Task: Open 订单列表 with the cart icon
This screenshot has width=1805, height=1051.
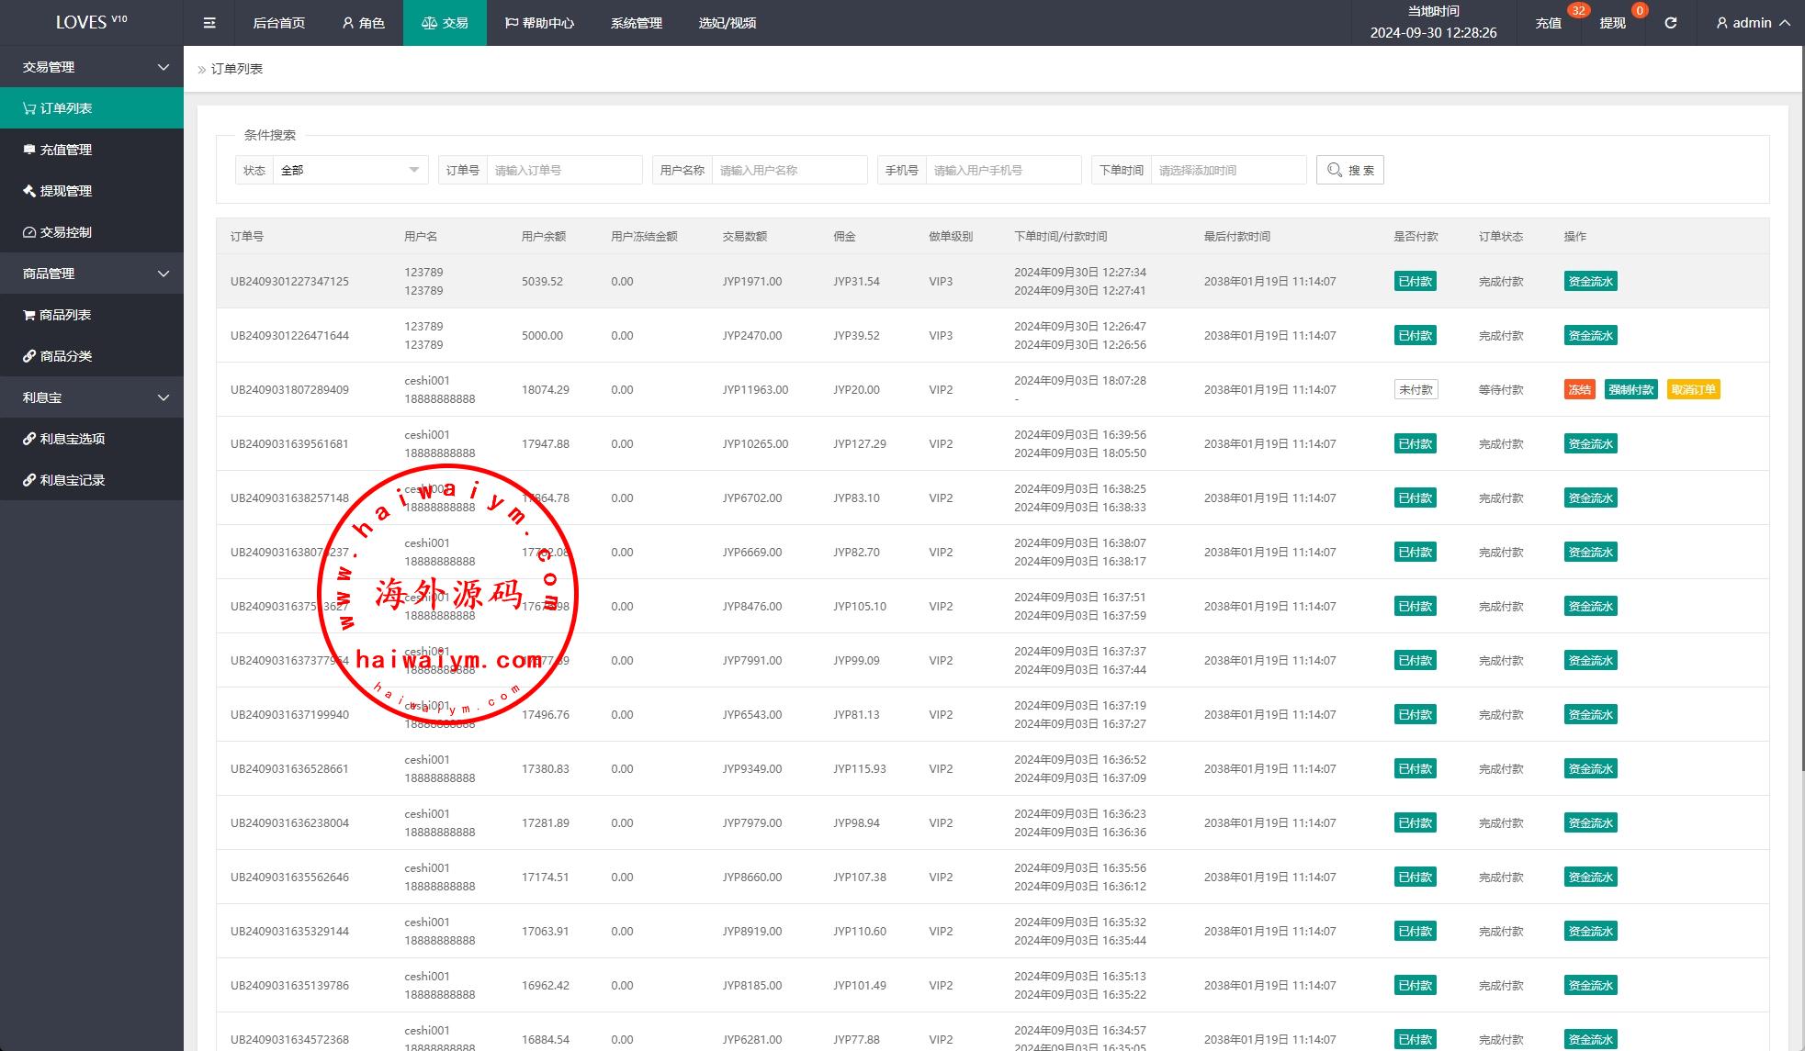Action: (66, 108)
